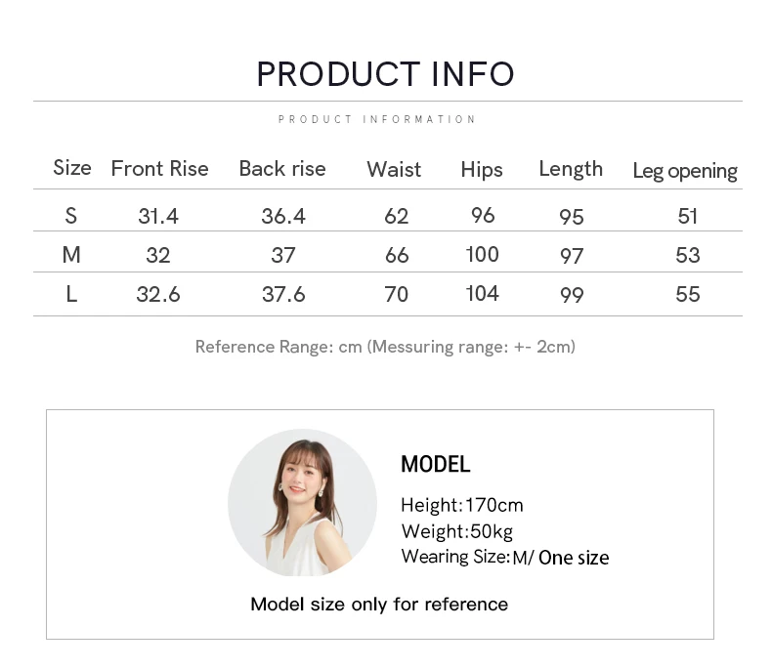Select the size M row label
Viewport: 772px width, 669px height.
tap(71, 255)
